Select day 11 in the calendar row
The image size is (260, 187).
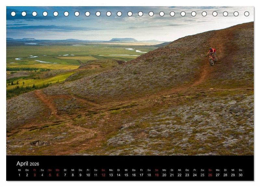click(x=96, y=175)
